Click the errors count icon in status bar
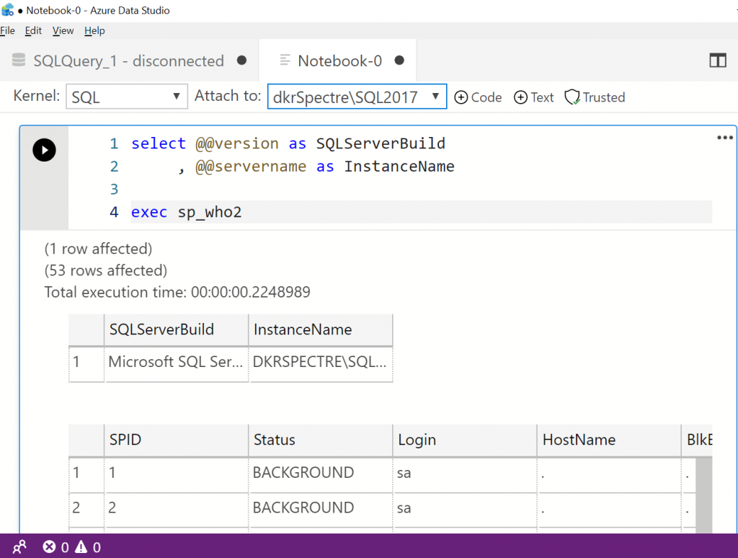Viewport: 738px width, 558px height. [x=49, y=547]
